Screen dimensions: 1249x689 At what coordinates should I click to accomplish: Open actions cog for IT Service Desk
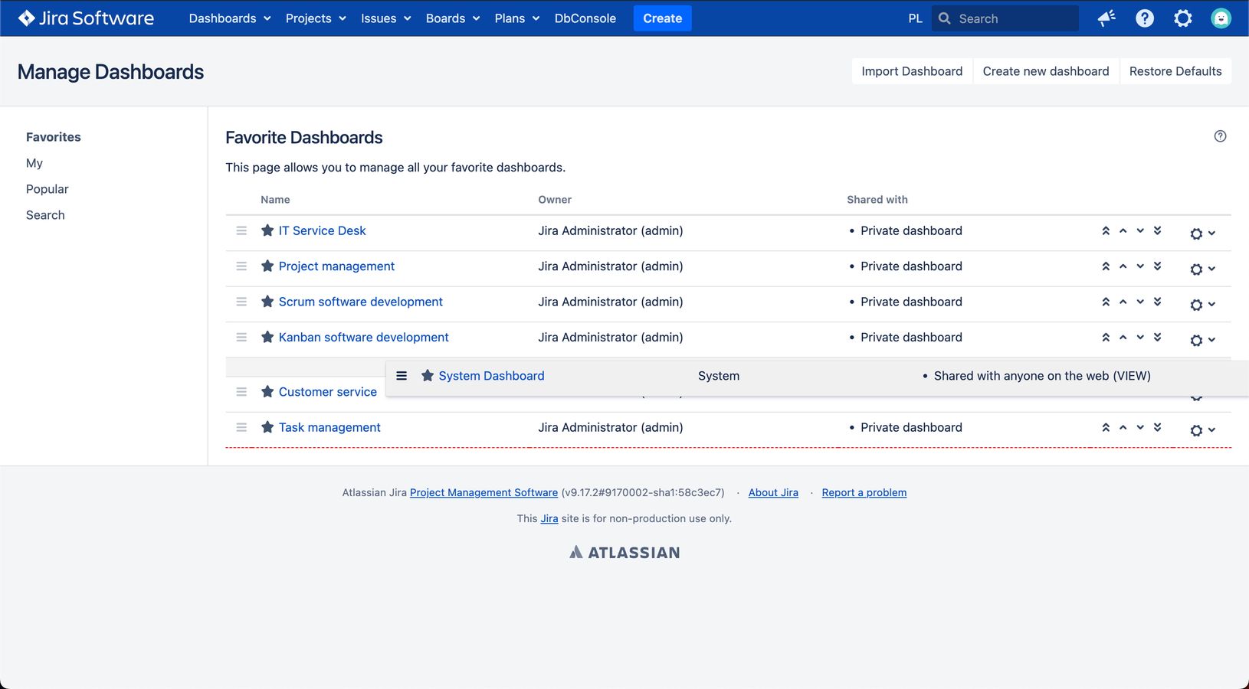point(1202,233)
